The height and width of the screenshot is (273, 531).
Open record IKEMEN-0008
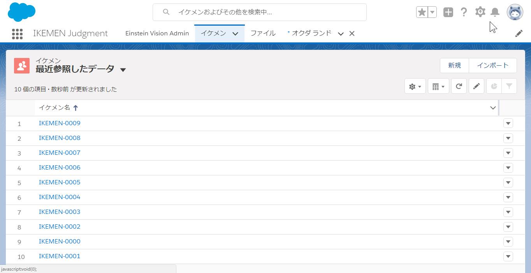[60, 138]
